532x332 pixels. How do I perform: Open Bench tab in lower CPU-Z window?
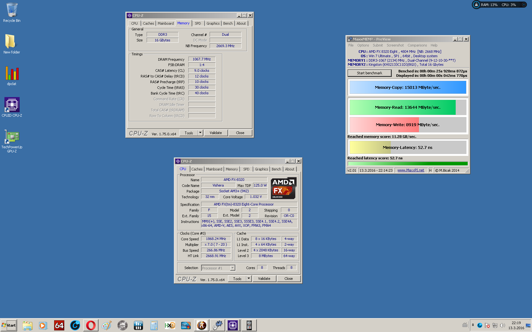pyautogui.click(x=276, y=169)
